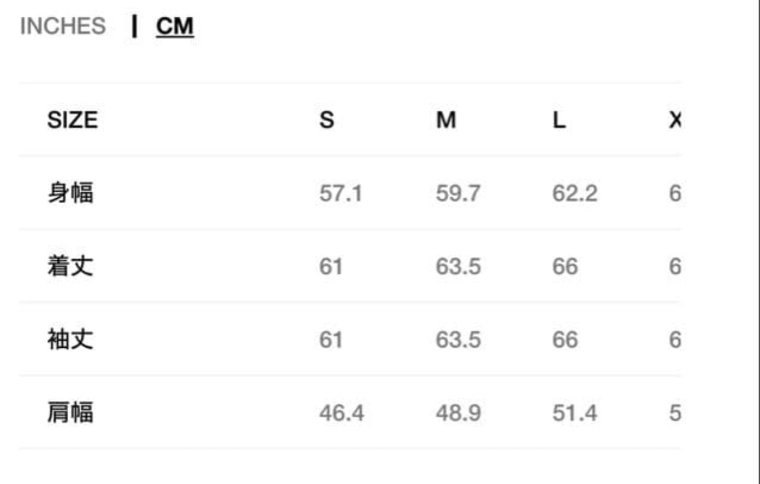The height and width of the screenshot is (484, 760).
Task: Click the SIZE column header
Action: pos(72,121)
